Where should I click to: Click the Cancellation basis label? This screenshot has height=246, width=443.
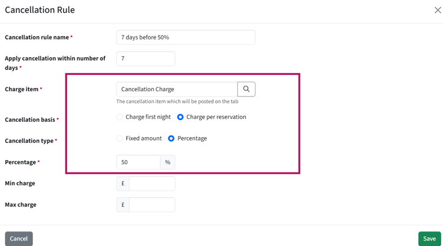tap(30, 119)
